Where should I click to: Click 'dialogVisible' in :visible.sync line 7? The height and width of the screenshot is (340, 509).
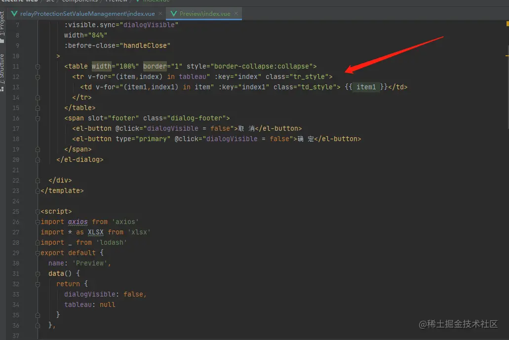point(149,25)
